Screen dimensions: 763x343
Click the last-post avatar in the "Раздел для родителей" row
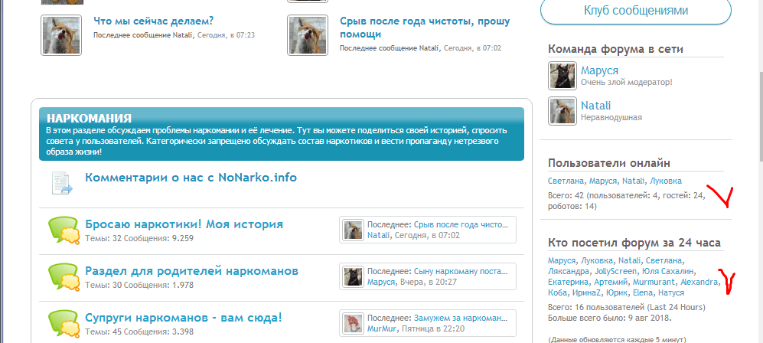[x=353, y=276]
